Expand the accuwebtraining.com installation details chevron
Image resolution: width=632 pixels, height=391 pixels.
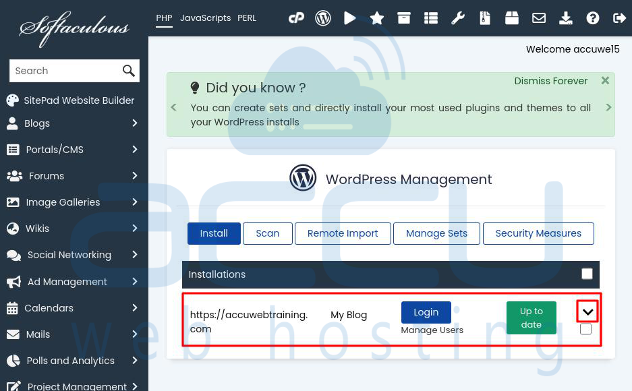click(587, 311)
